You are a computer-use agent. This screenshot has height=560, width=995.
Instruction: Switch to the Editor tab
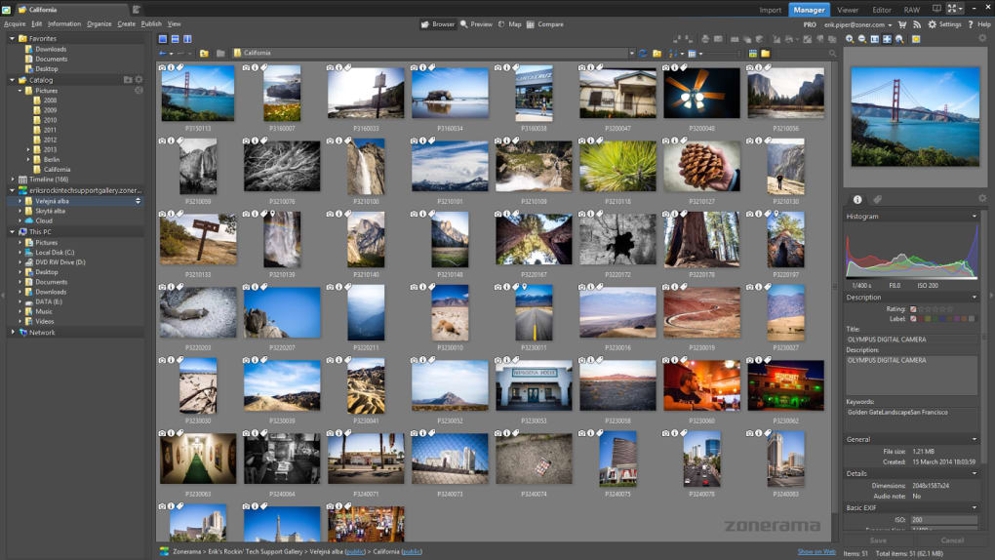(882, 10)
